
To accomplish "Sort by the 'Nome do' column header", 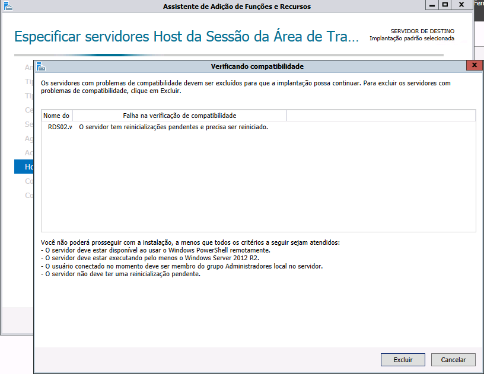I will pos(56,116).
